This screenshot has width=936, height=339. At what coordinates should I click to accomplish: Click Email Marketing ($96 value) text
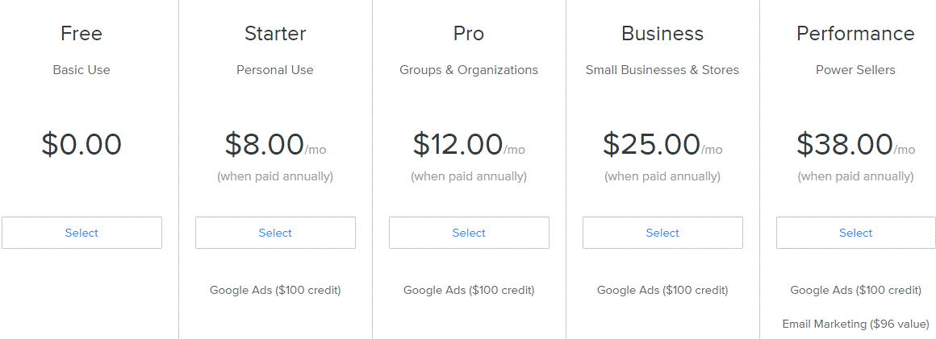pyautogui.click(x=856, y=325)
